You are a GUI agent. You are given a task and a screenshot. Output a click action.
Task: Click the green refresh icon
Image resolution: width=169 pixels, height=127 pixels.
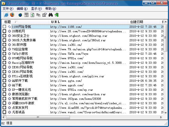click(32, 15)
